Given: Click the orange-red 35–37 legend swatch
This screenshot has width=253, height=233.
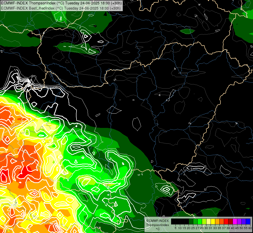Looking at the screenshot, I should coord(222,221).
